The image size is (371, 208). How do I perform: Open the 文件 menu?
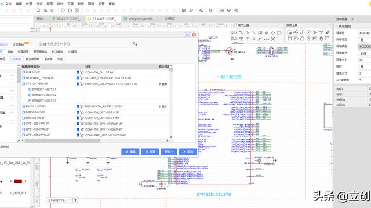tap(8, 4)
